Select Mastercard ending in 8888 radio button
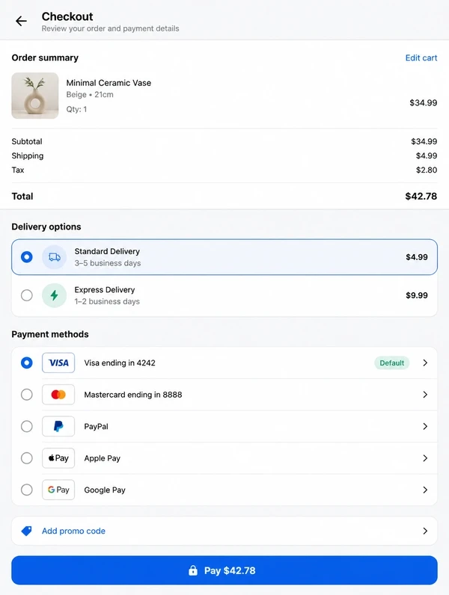 pyautogui.click(x=27, y=395)
